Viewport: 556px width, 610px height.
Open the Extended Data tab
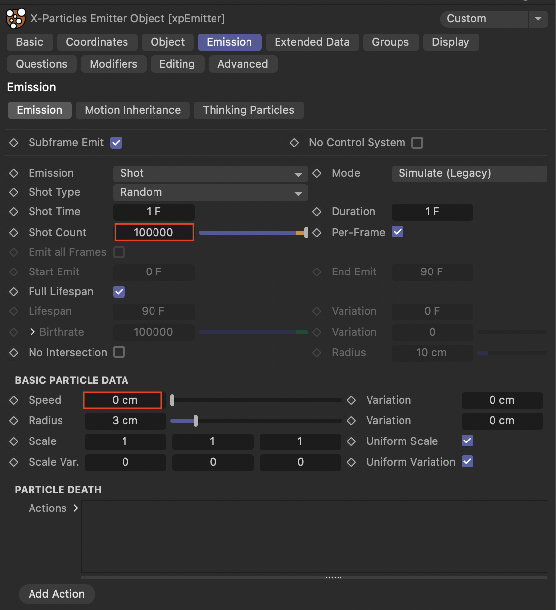(x=312, y=42)
